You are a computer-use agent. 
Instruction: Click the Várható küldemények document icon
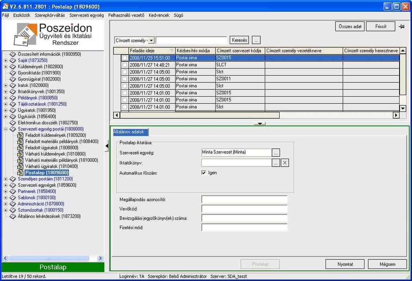coord(20,154)
